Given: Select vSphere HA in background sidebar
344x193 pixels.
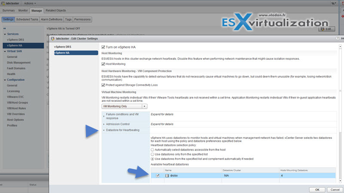Looking at the screenshot, I should pos(23,46).
